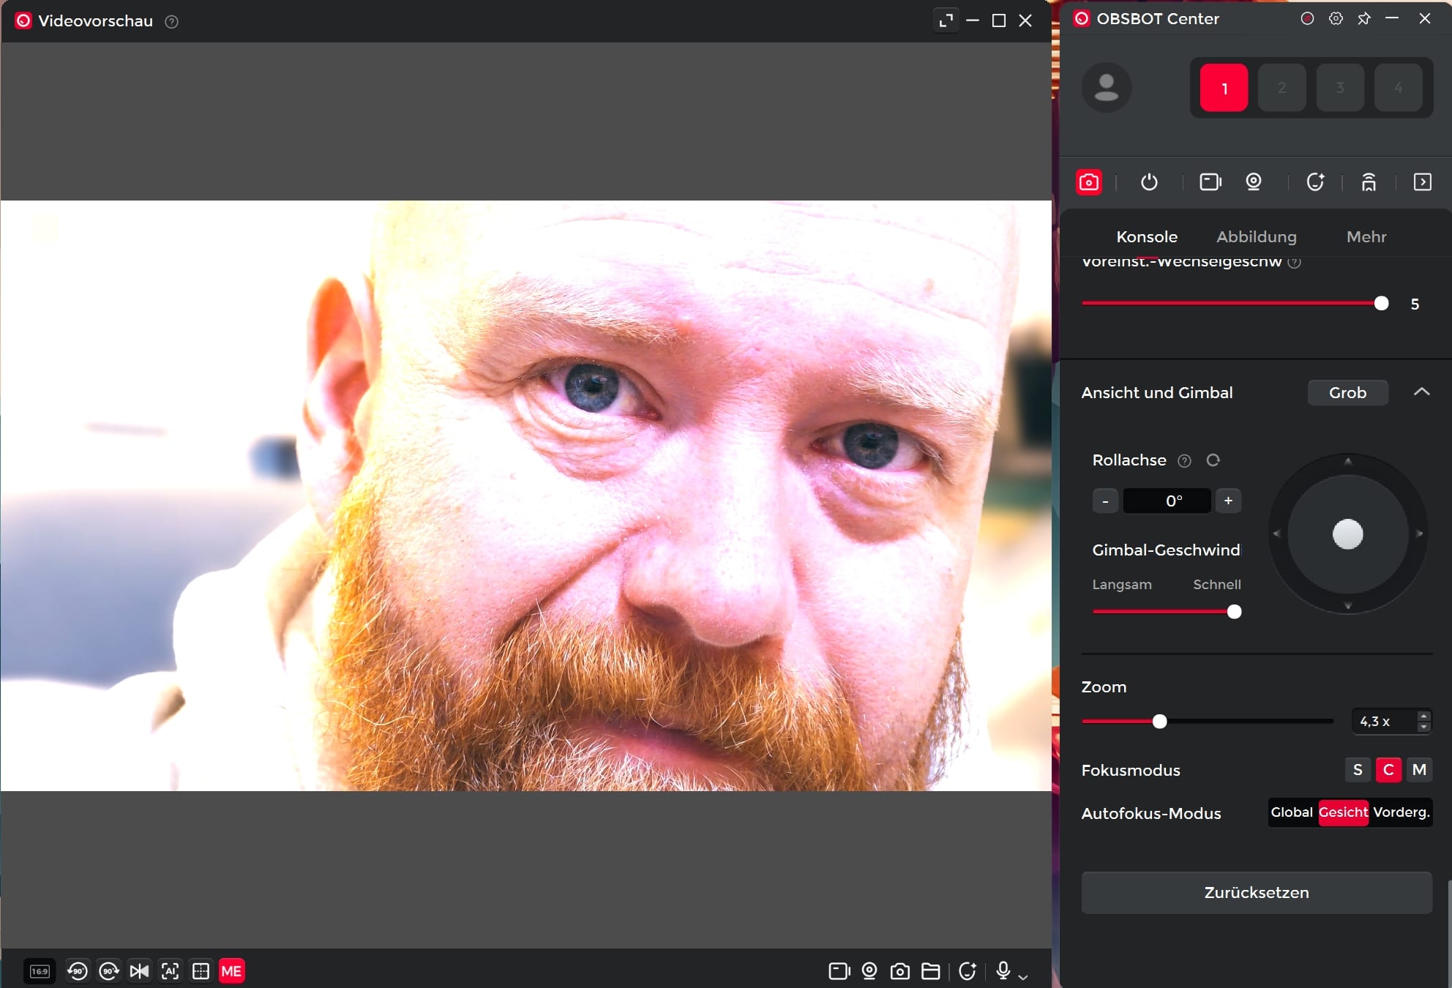Switch to the Abbildung tab

coord(1256,236)
